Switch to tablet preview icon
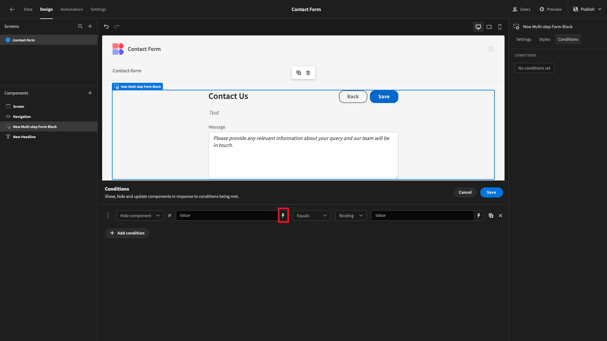Screen dimensions: 607x341 click(489, 27)
